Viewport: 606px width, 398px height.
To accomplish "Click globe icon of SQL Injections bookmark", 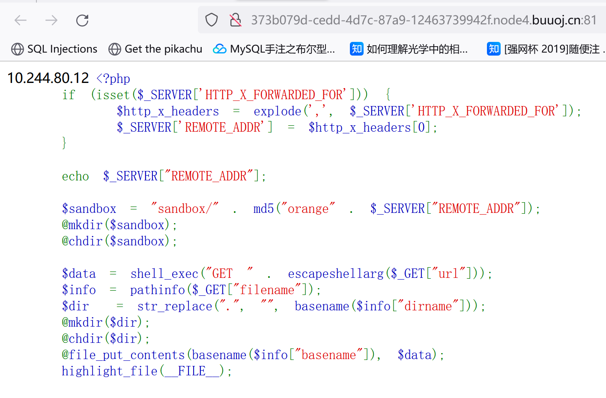I will click(18, 49).
